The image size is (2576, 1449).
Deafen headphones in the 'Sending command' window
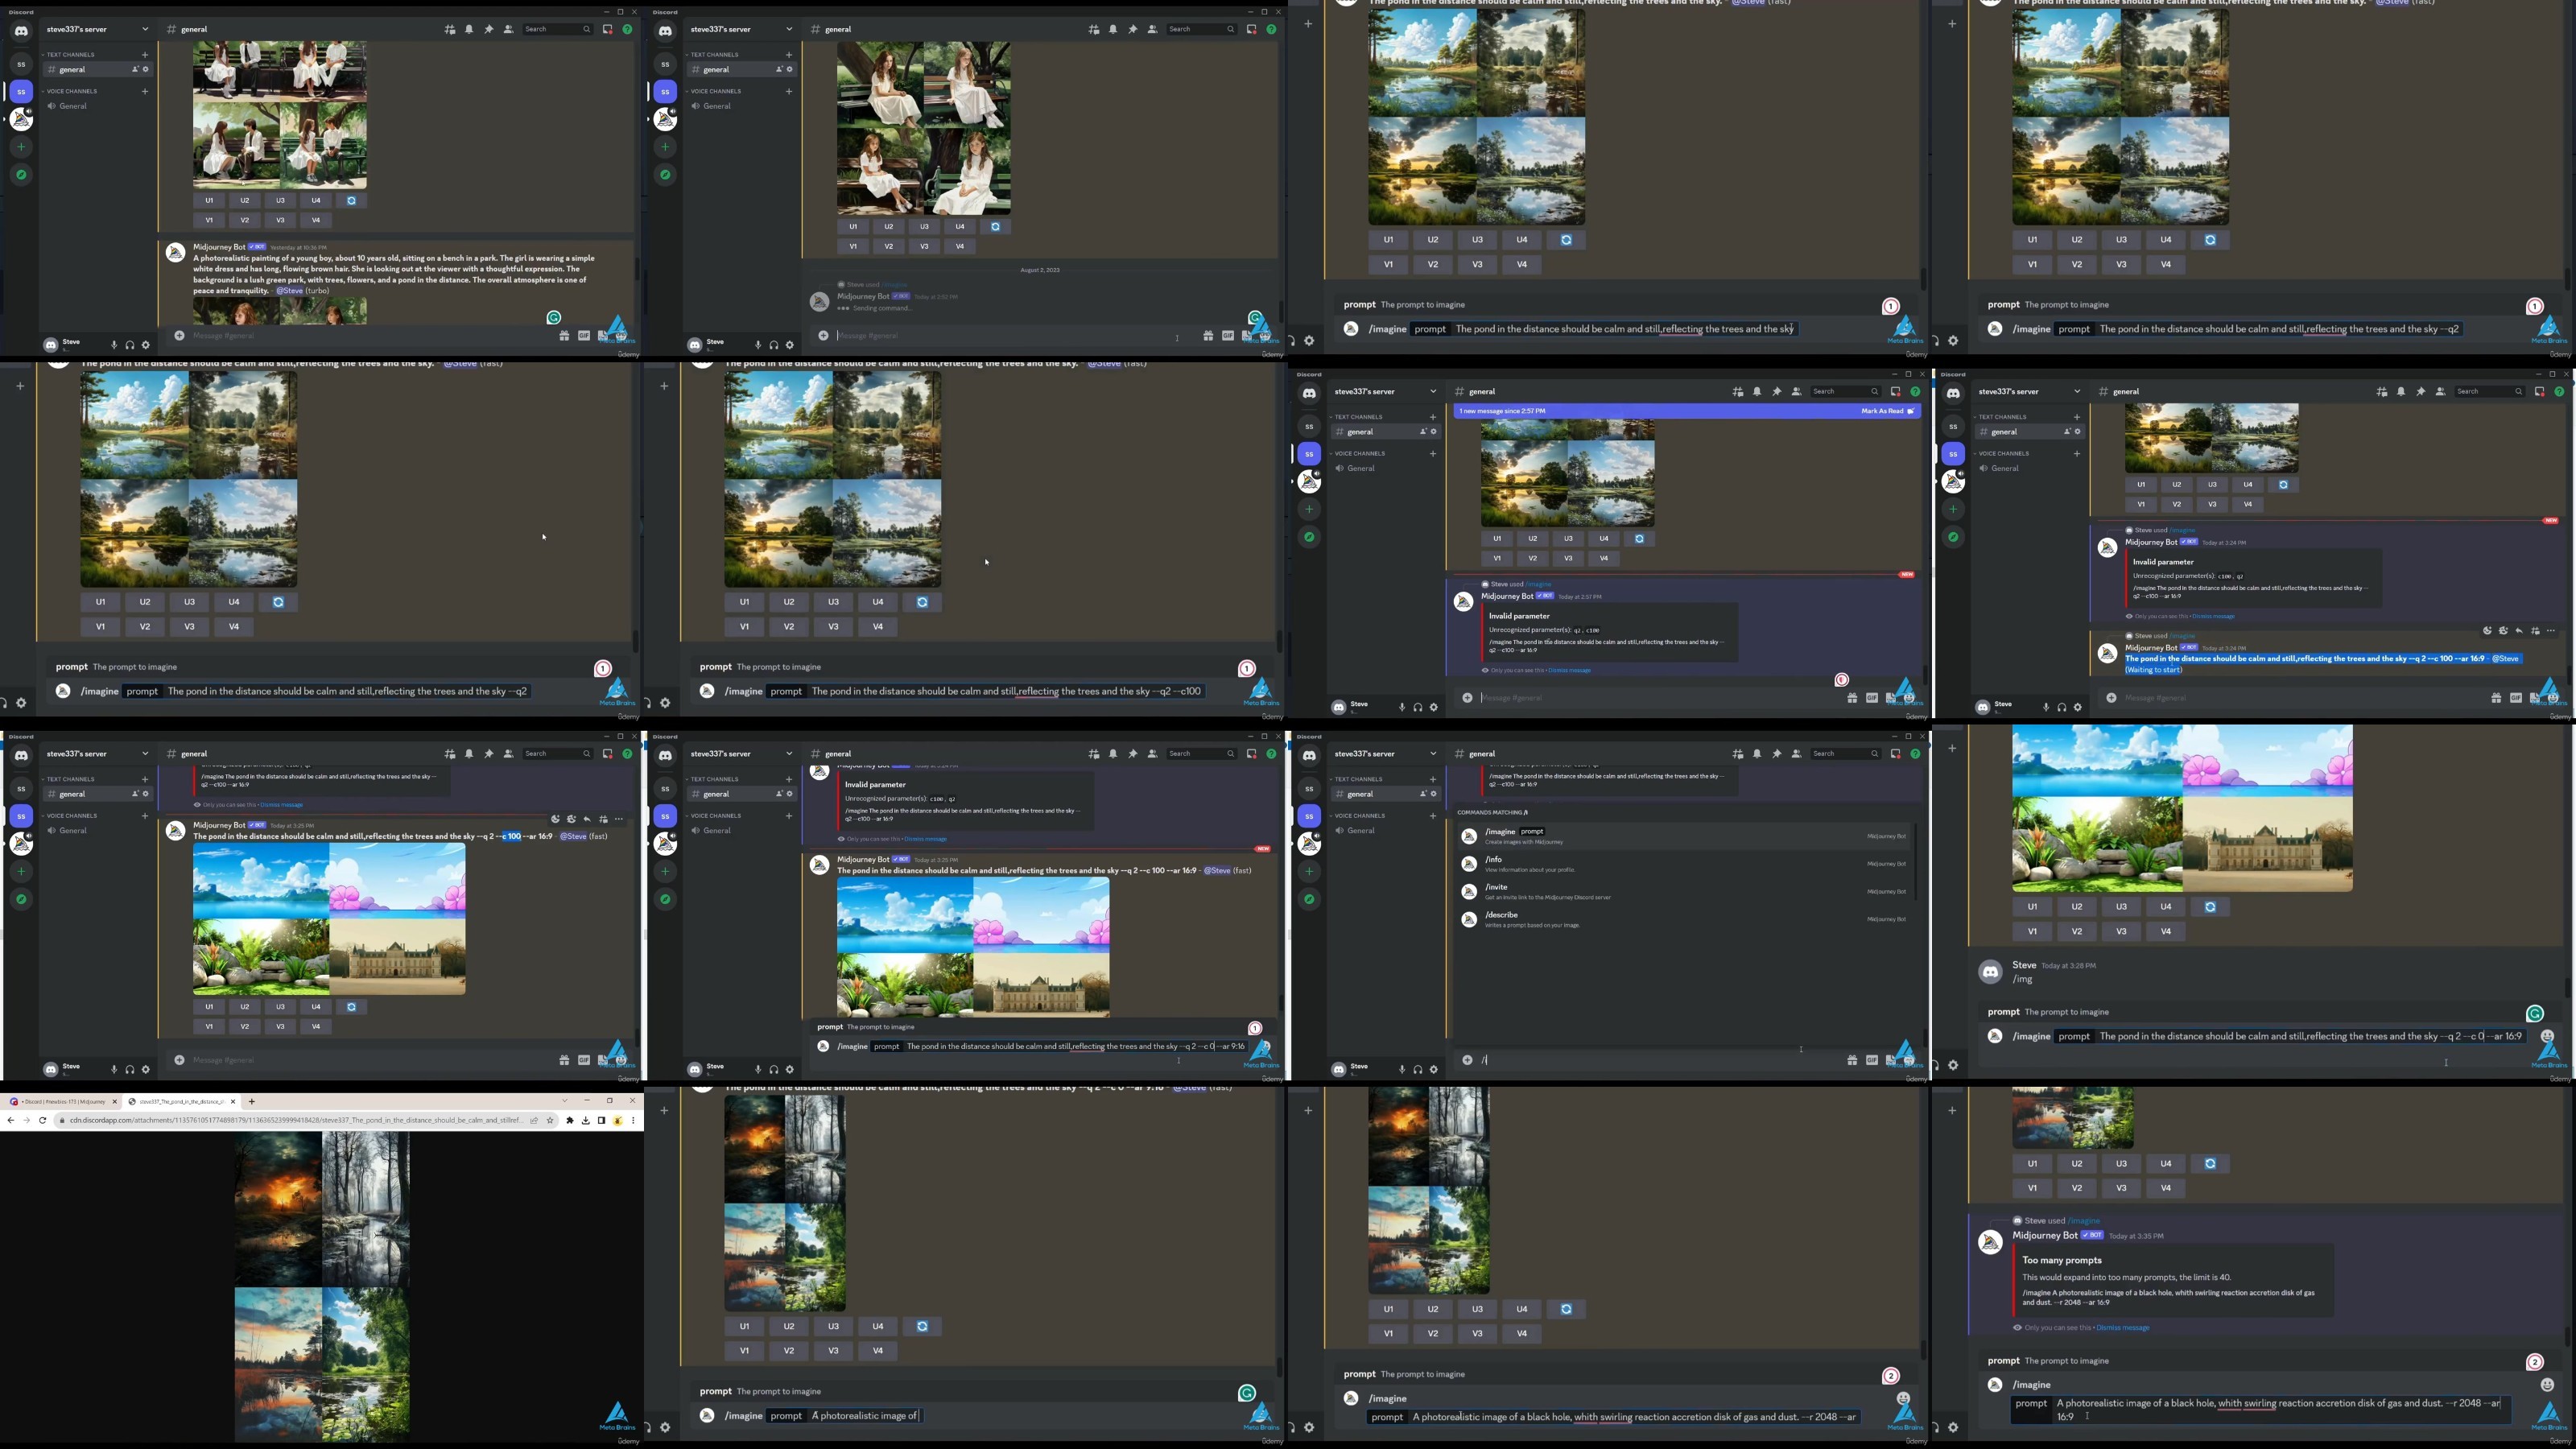point(774,345)
